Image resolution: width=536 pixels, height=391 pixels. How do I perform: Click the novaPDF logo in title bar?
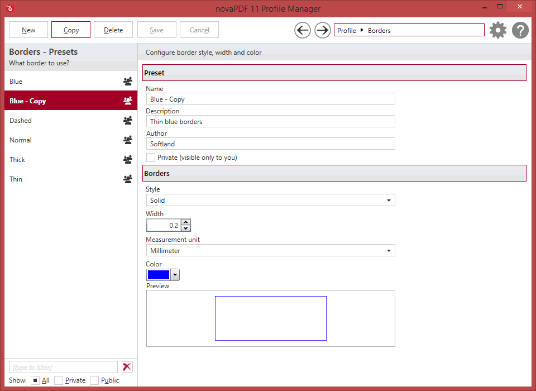[x=9, y=8]
